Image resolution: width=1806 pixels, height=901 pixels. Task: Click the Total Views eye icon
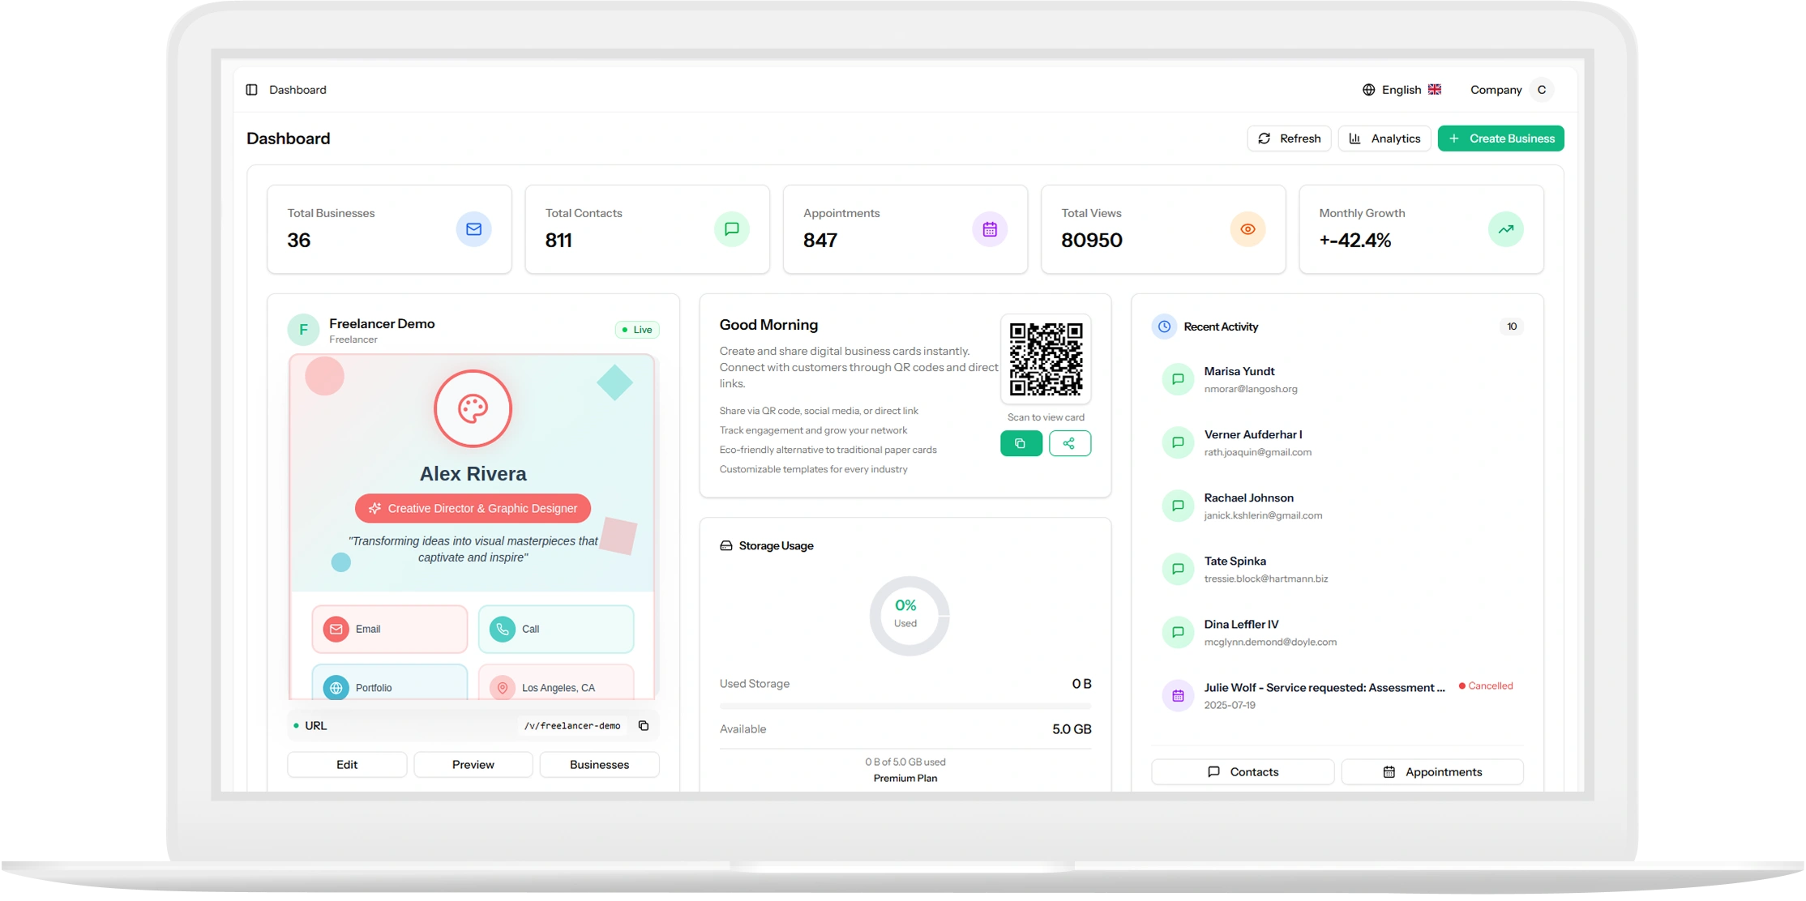tap(1248, 229)
